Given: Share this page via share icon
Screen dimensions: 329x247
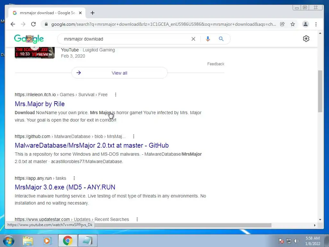Looking at the screenshot, I should point(282,24).
